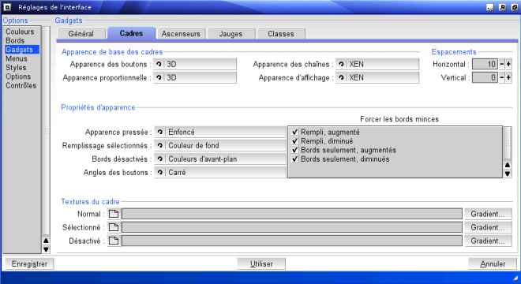Click the iconify gadget in title bar

pos(490,7)
